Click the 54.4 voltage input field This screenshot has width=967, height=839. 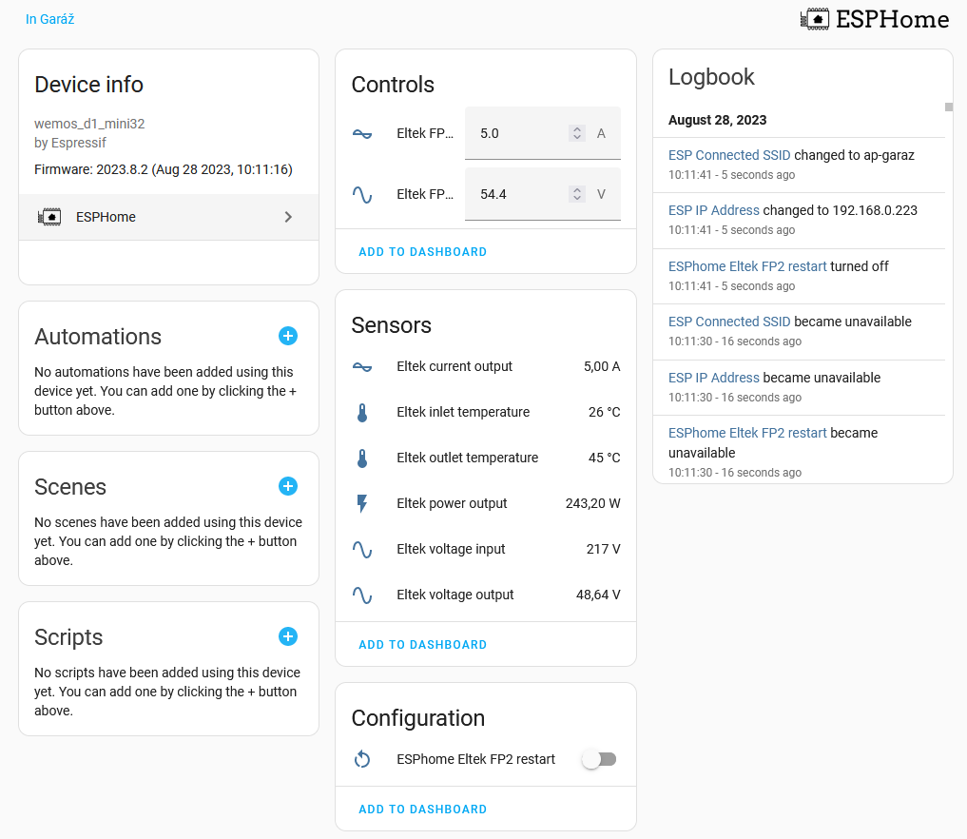click(x=518, y=194)
